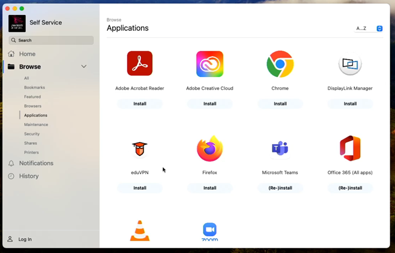This screenshot has height=253, width=395.
Task: Open the Featured category
Action: (x=32, y=97)
